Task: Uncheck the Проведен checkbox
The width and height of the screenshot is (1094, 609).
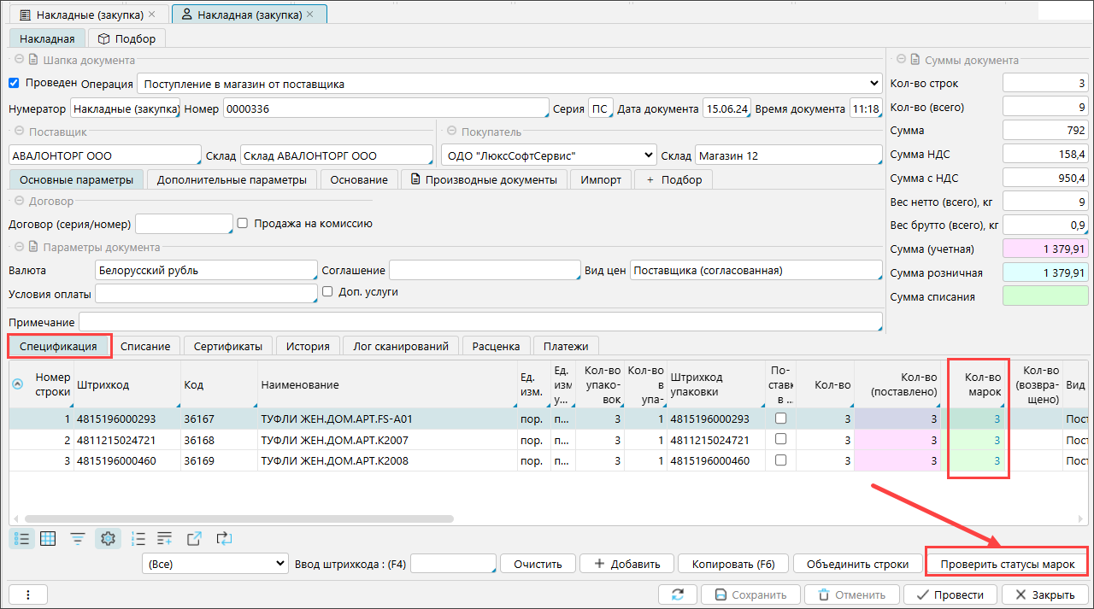Action: (x=14, y=84)
